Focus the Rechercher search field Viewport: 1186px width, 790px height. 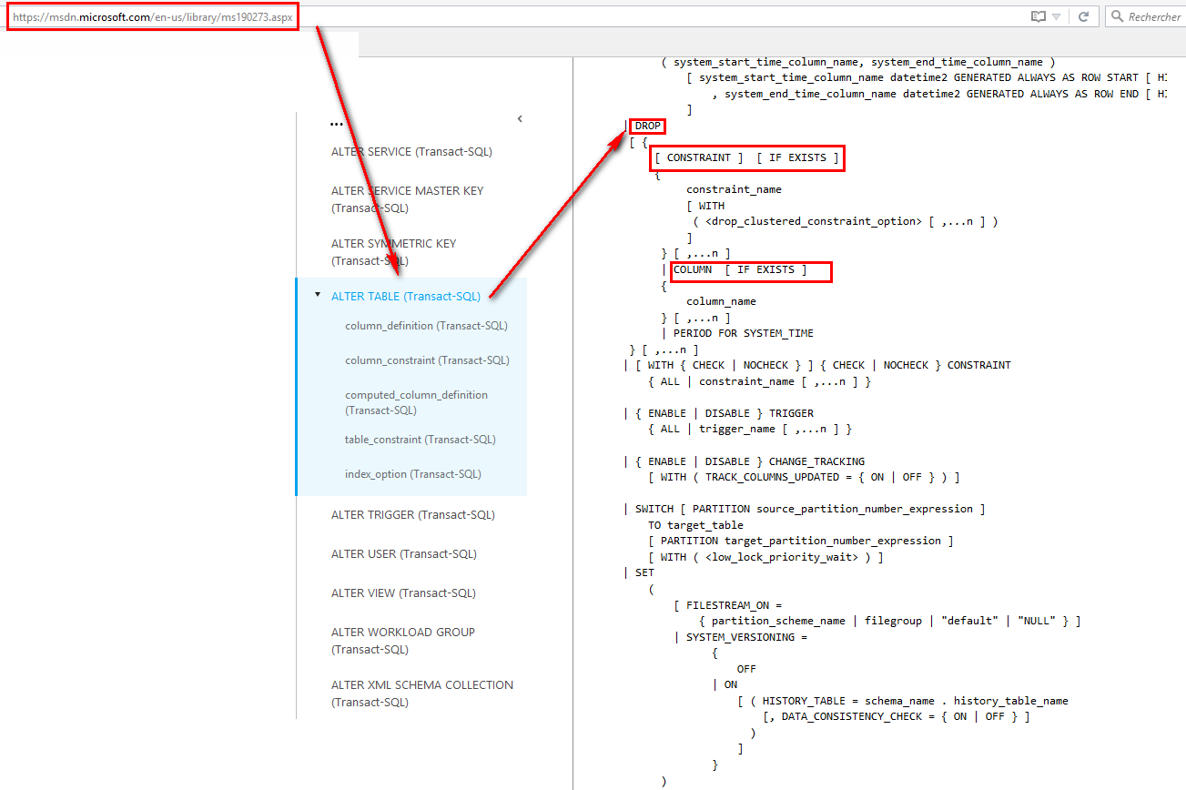(x=1153, y=16)
